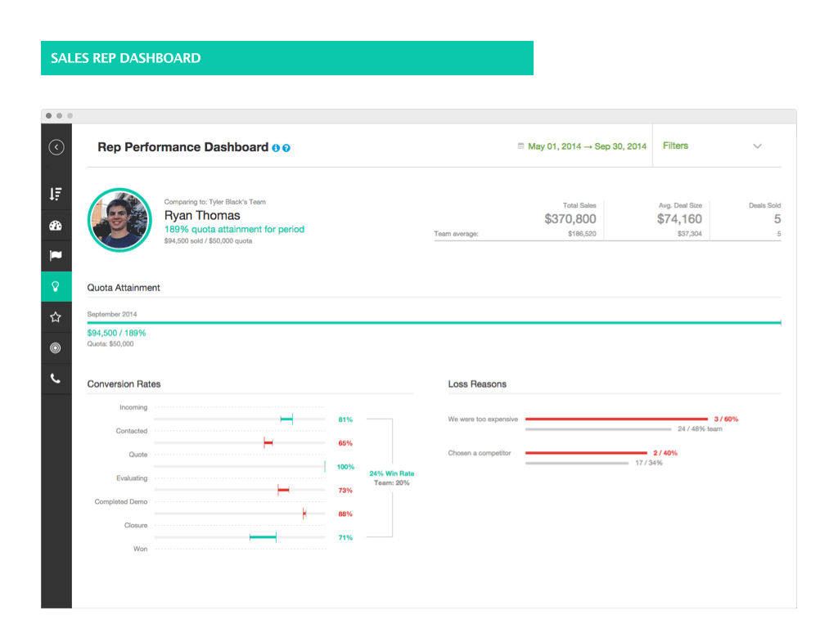The height and width of the screenshot is (628, 838).
Task: Click the flag icon in the sidebar
Action: (x=56, y=255)
